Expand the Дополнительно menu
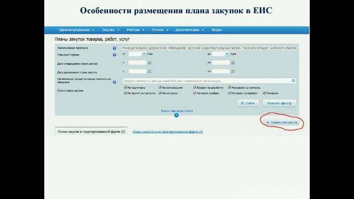This screenshot has height=199, width=354. tap(189, 30)
